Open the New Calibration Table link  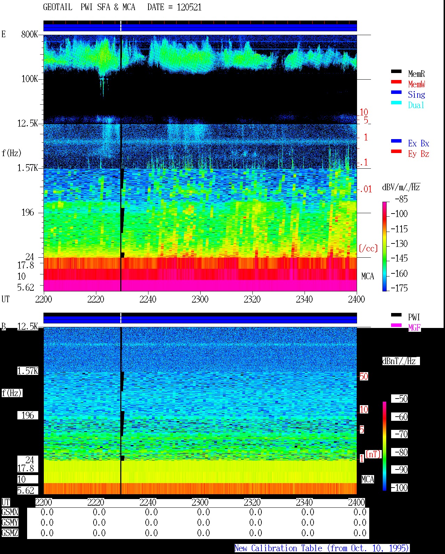click(x=322, y=548)
